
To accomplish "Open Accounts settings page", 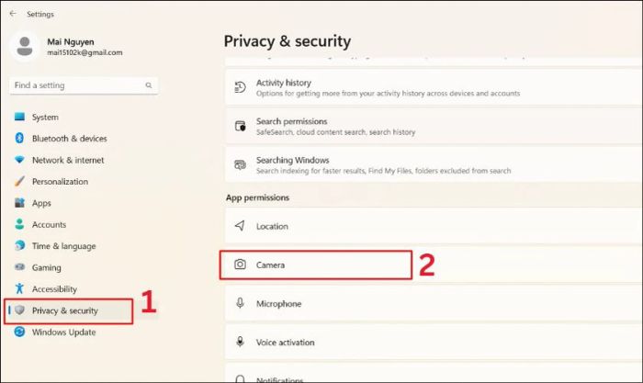I will pos(49,224).
